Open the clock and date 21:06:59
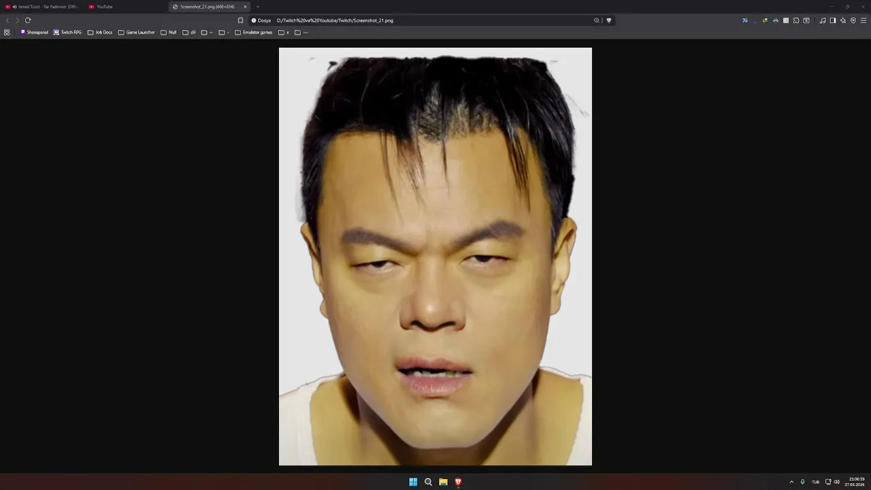 click(856, 482)
